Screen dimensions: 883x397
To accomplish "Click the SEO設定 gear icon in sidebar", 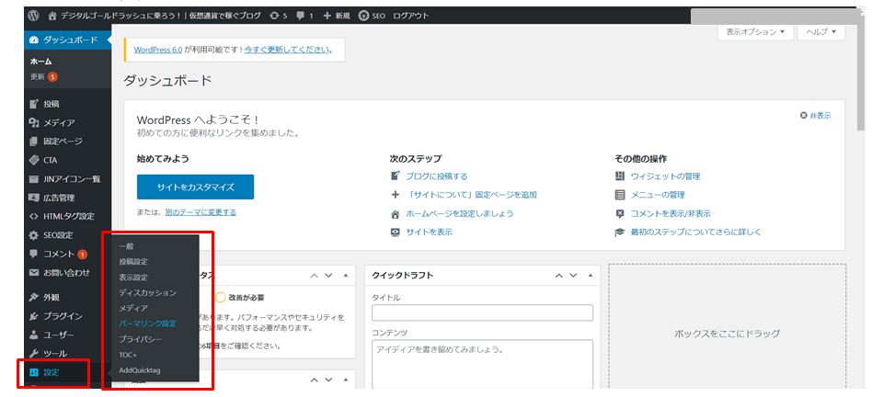I will click(x=34, y=235).
